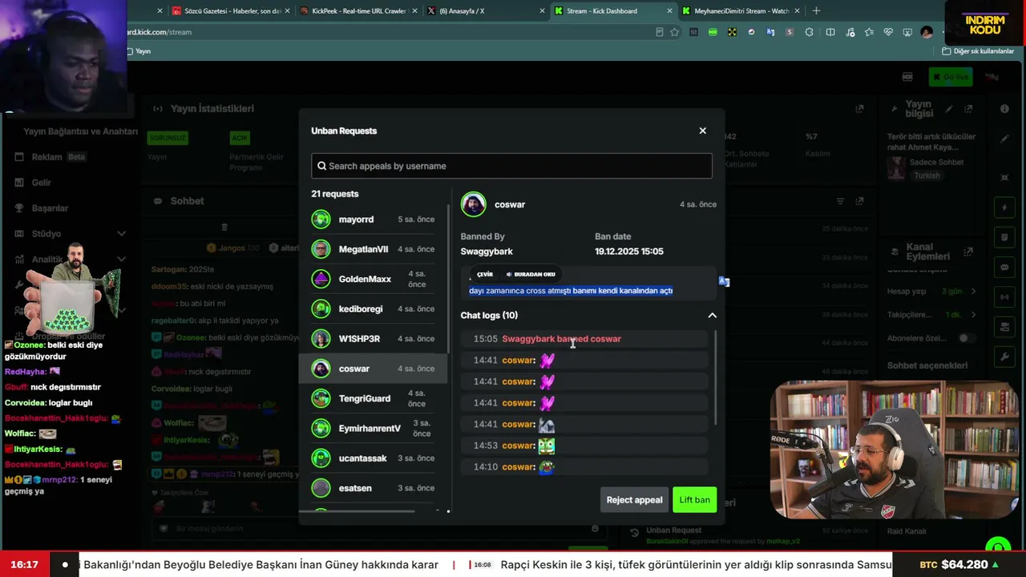The height and width of the screenshot is (577, 1026).
Task: Open a new browser tab
Action: pos(816,10)
